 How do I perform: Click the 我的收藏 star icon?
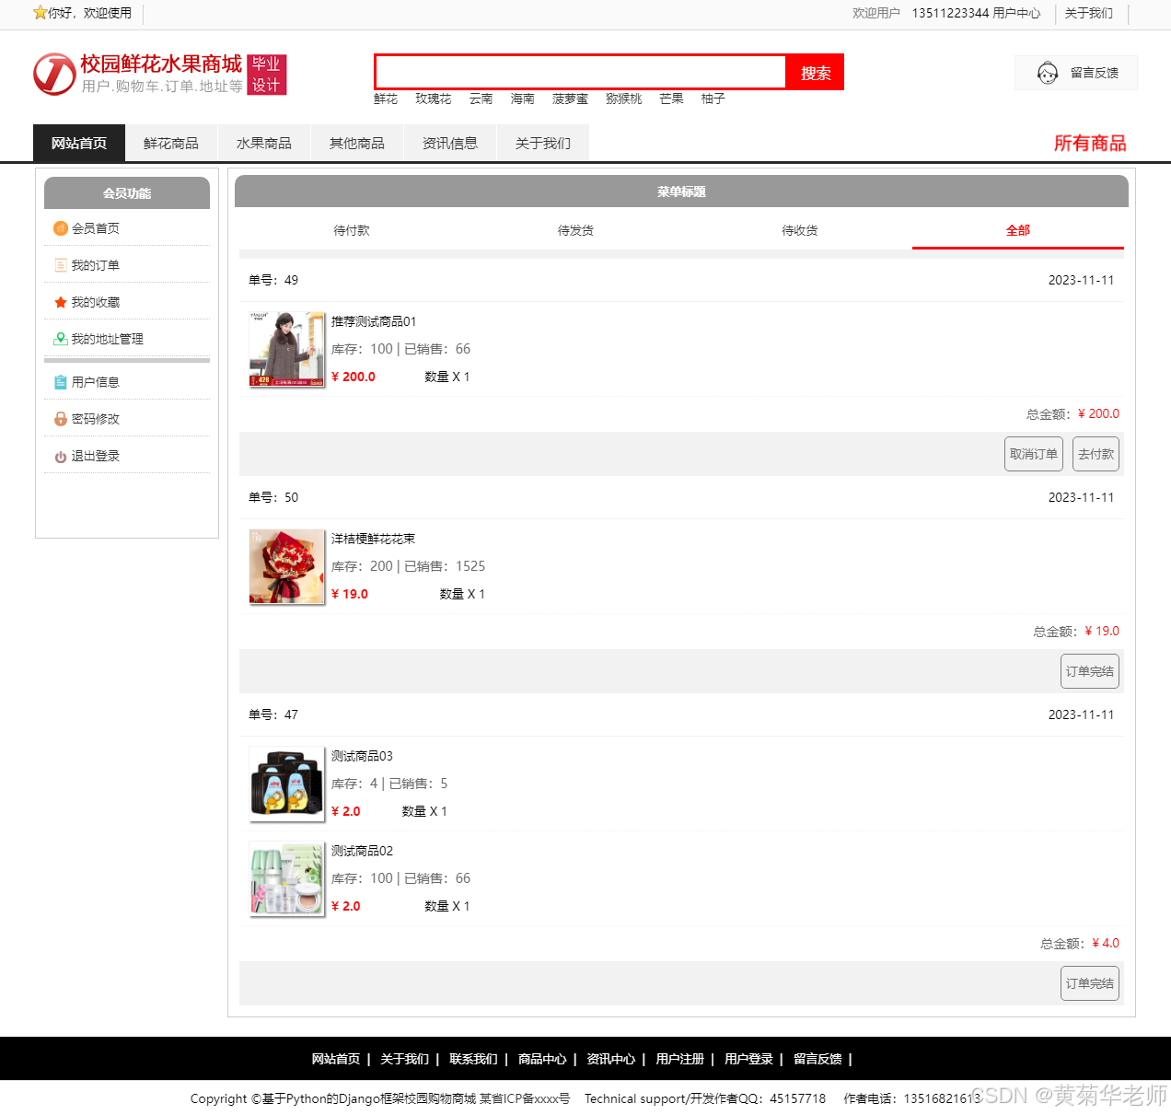tap(61, 302)
